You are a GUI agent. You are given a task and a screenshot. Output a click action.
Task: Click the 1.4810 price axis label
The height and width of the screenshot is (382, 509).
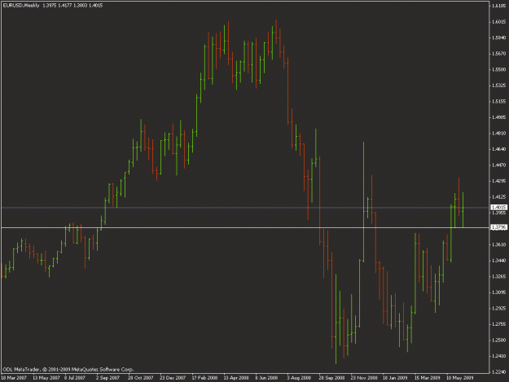pyautogui.click(x=499, y=133)
